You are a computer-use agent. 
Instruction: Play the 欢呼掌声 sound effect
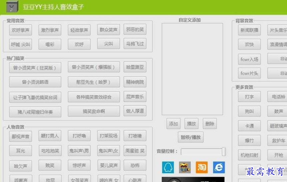click(21, 30)
